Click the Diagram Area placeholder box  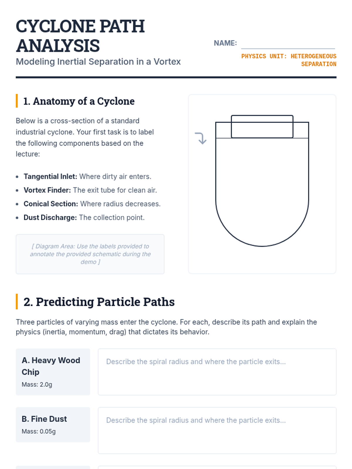(90, 254)
